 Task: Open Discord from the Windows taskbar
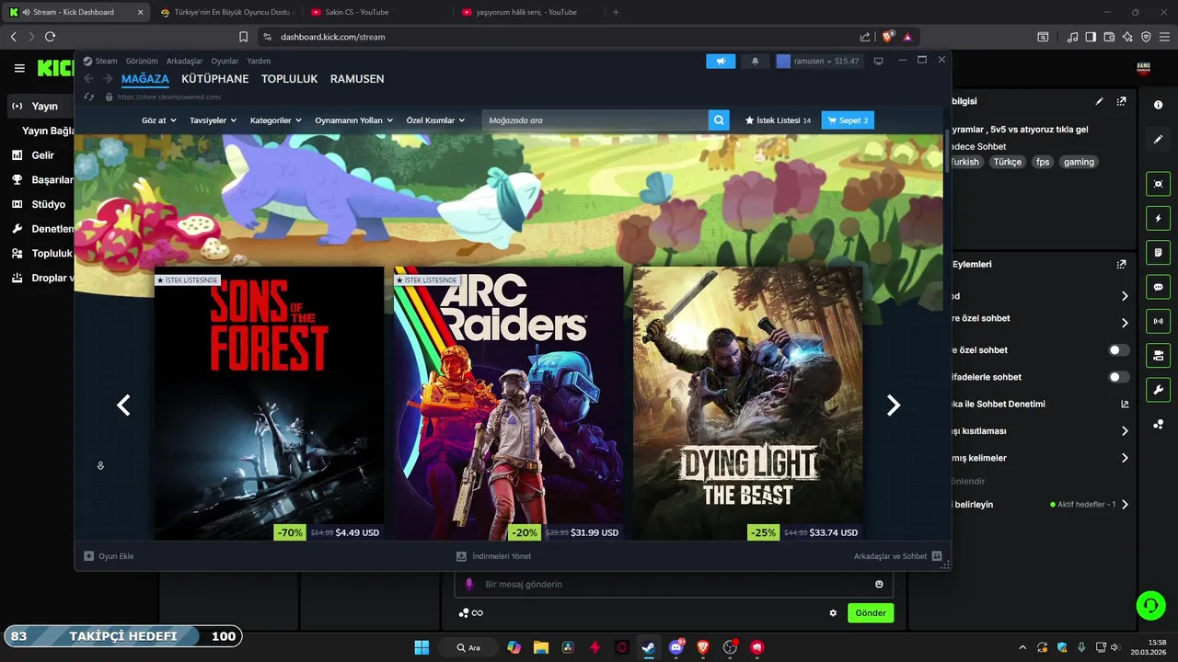tap(676, 647)
